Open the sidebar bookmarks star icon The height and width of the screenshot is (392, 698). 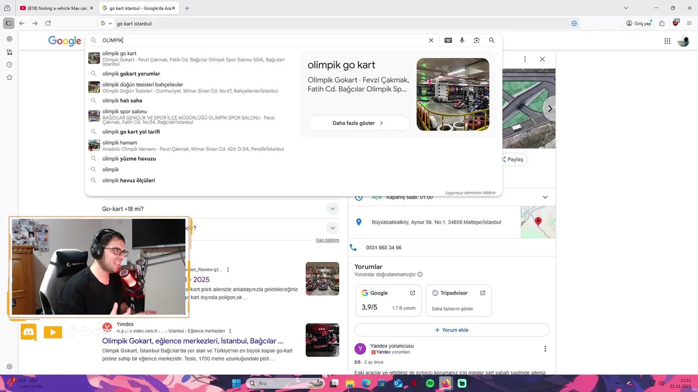tap(9, 77)
